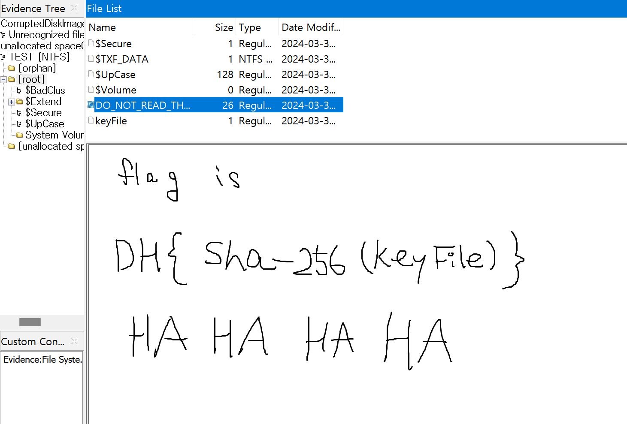Click the icon of the selected DO_NOT_READ file
This screenshot has width=627, height=424.
click(91, 105)
